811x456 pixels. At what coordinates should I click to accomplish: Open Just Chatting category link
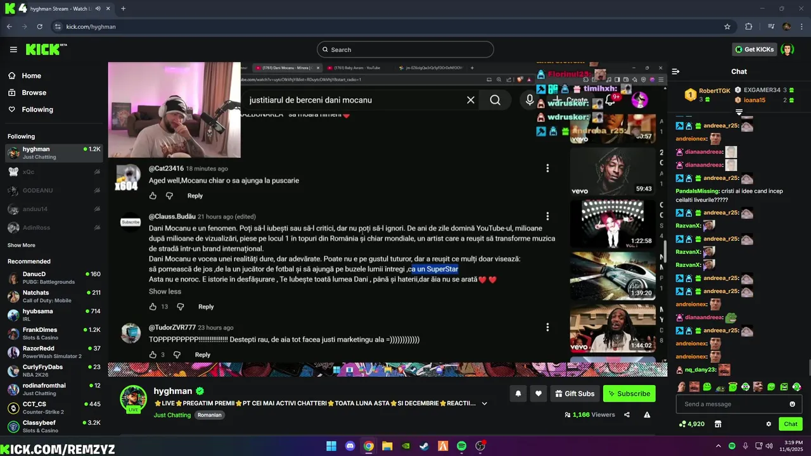(x=172, y=415)
